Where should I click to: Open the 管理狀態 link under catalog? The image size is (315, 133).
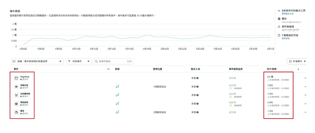pos(286,38)
